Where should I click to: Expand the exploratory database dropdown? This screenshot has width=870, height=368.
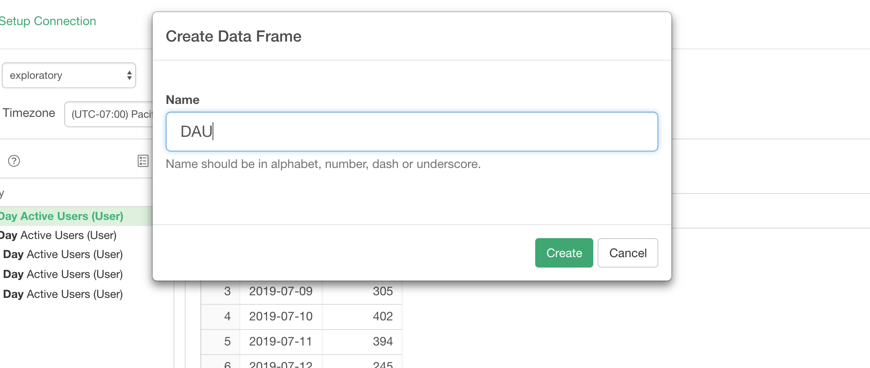tap(69, 75)
